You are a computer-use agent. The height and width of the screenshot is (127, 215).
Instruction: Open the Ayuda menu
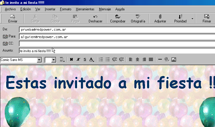(120, 9)
